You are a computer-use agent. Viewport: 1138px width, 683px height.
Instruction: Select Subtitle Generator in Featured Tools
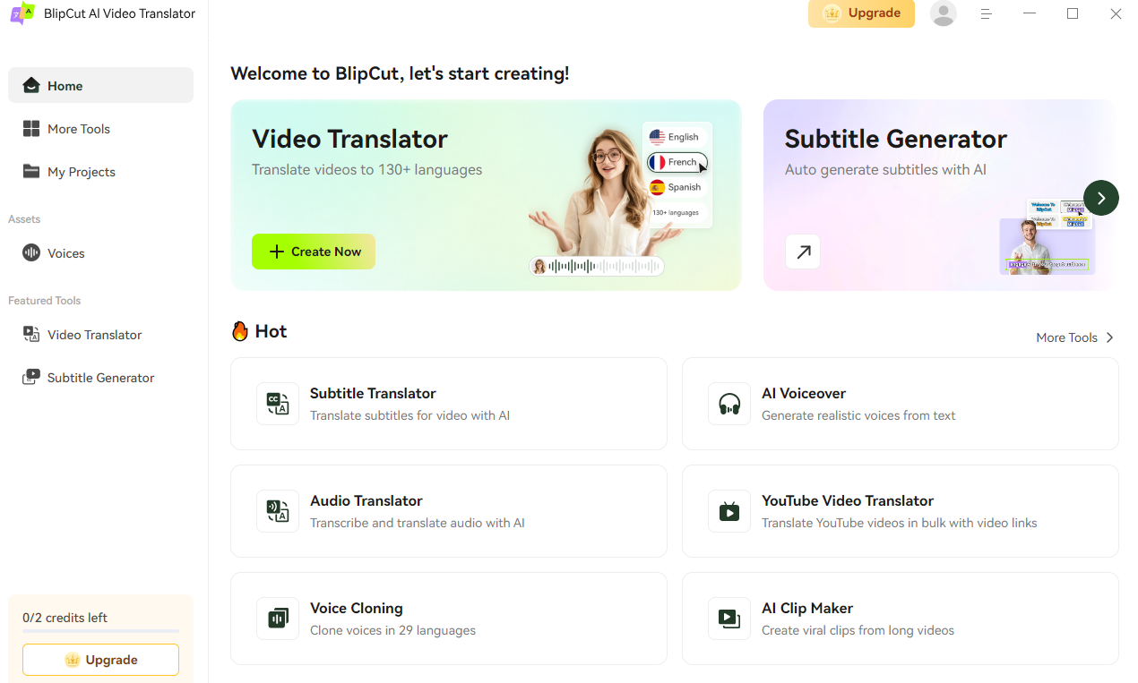tap(100, 378)
